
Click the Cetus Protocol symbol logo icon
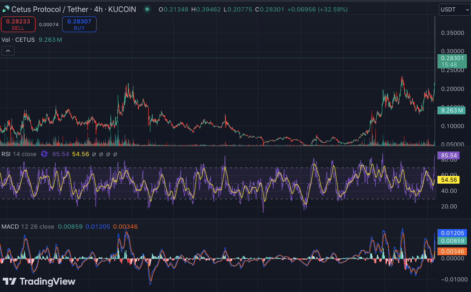6,9
